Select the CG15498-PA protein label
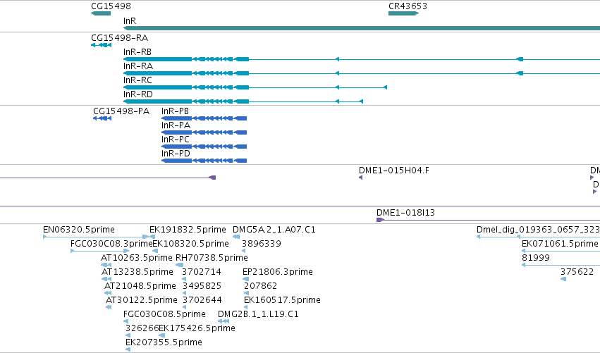Screen dimensions: 600x353 121,111
